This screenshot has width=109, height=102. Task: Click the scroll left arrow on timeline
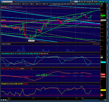point(10,100)
